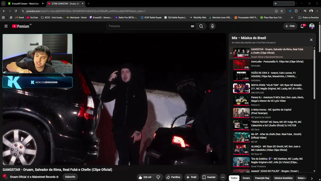Go back in the browser
The width and height of the screenshot is (321, 181).
point(4,11)
